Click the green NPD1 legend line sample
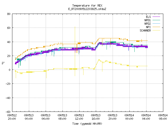The width and height of the screenshot is (168, 126). pos(156,20)
